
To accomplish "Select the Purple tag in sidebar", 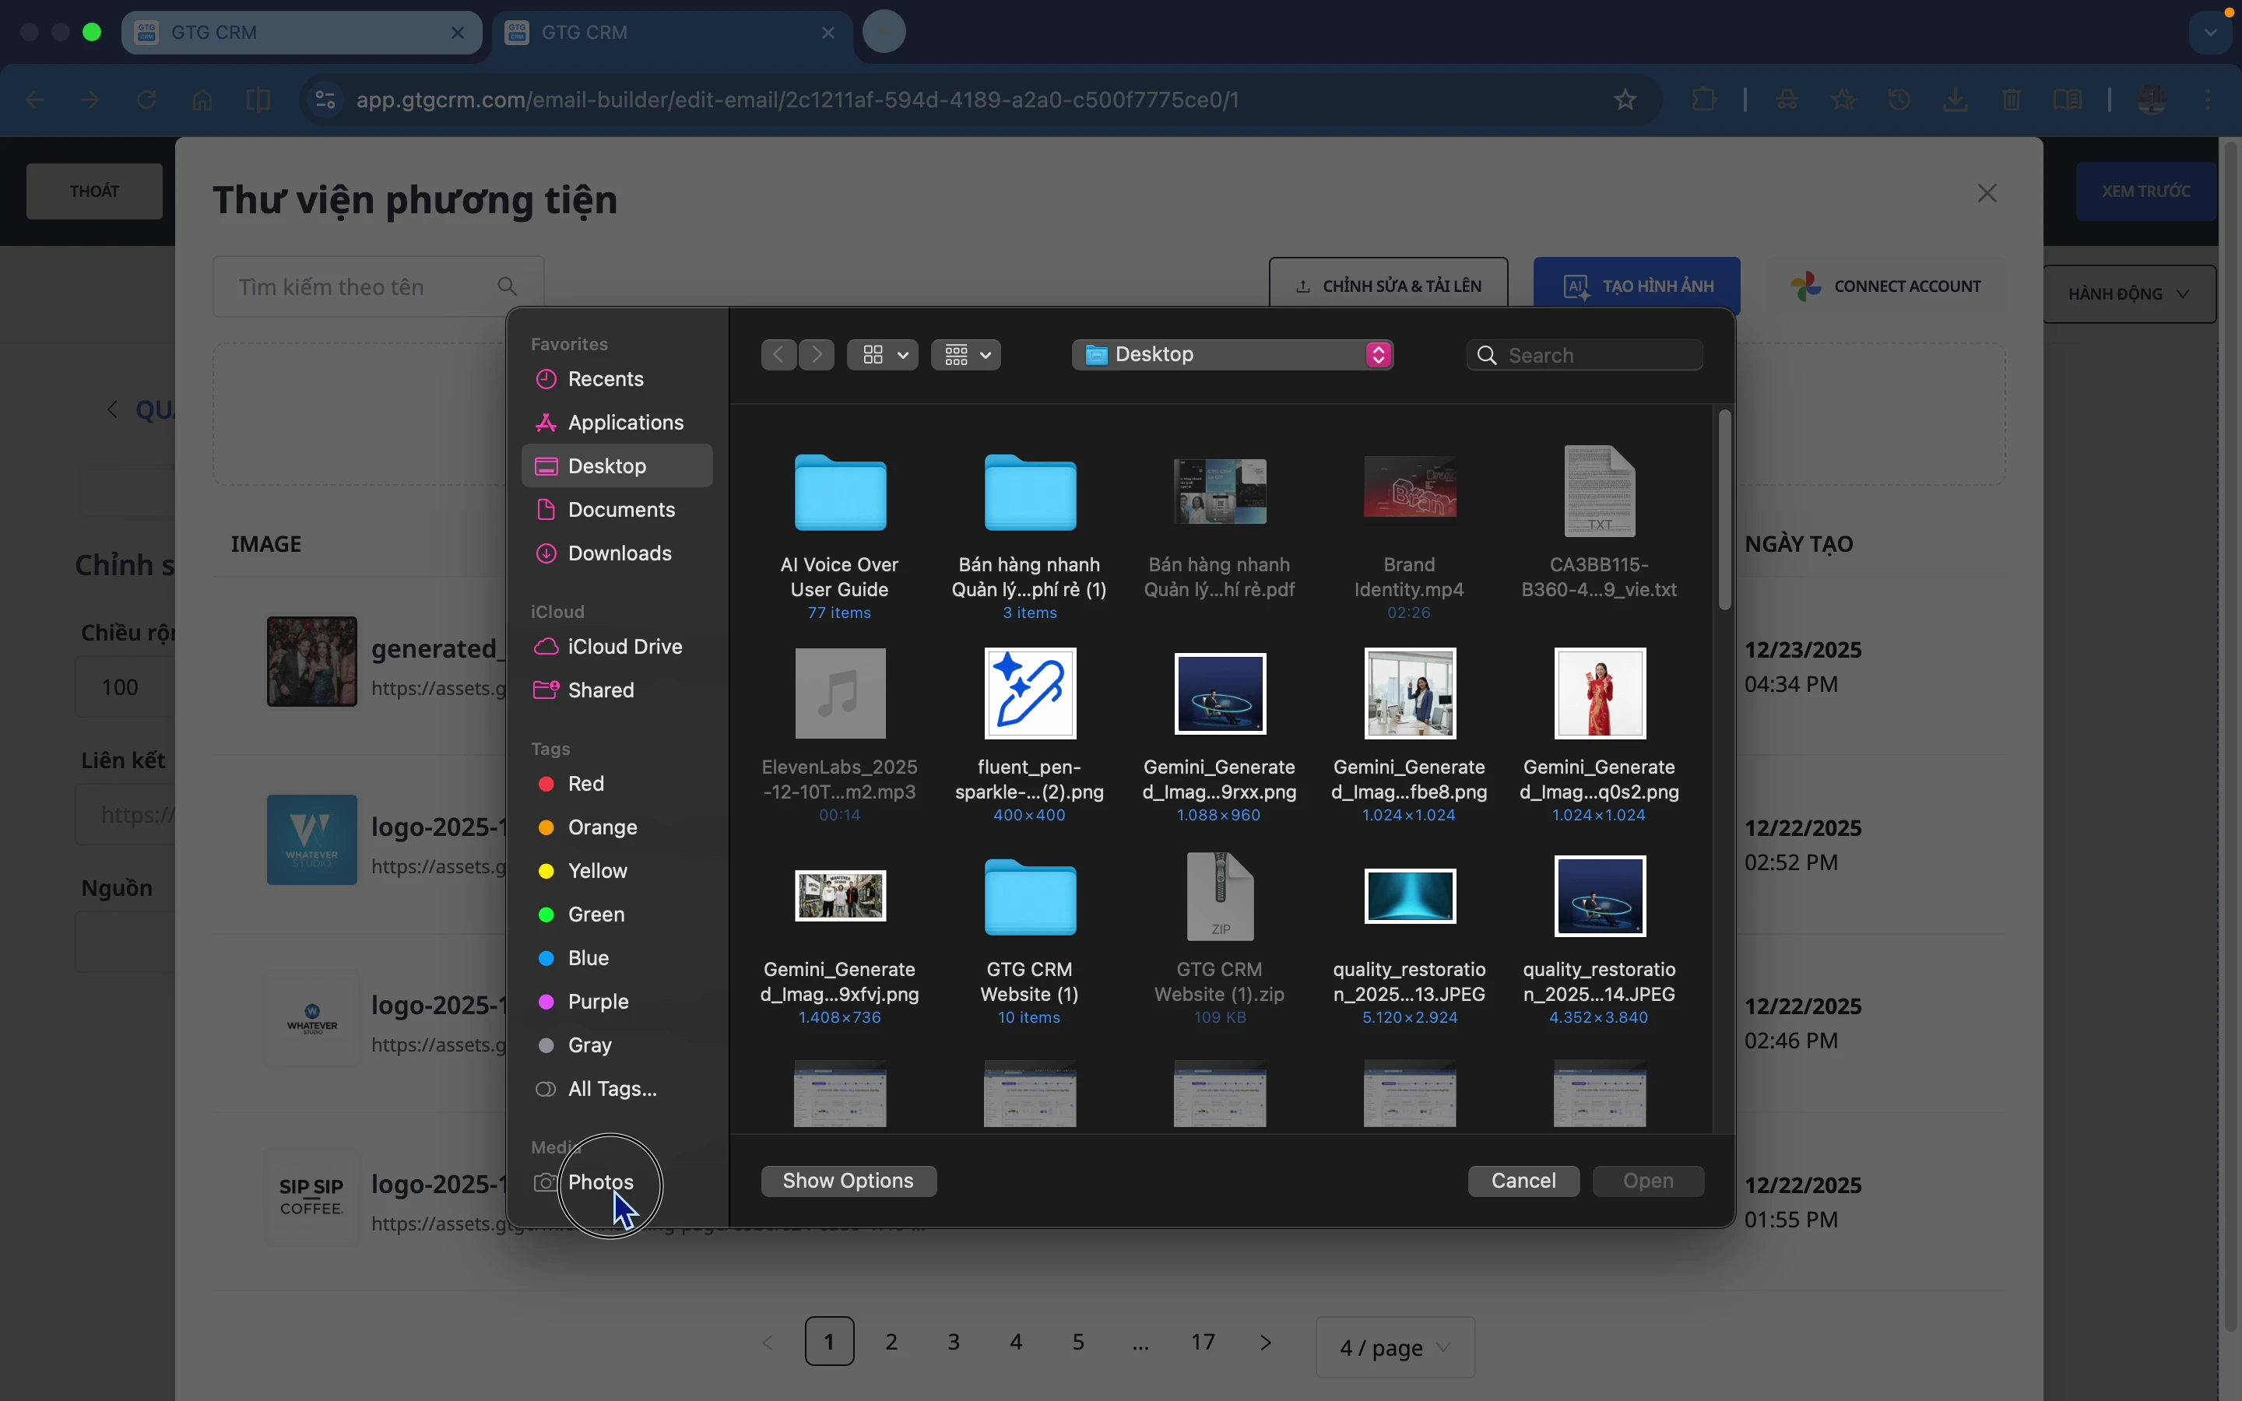I will (598, 1002).
